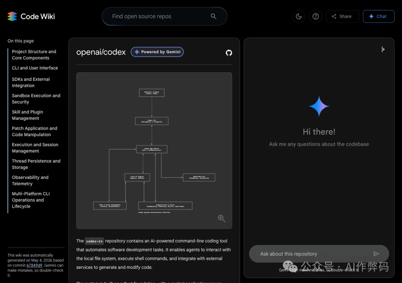The height and width of the screenshot is (283, 402).
Task: Click the On this page heading
Action: pyautogui.click(x=21, y=41)
